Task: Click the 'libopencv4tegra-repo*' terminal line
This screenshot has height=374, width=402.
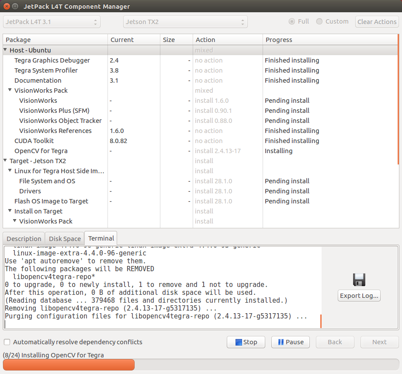Action: click(54, 277)
